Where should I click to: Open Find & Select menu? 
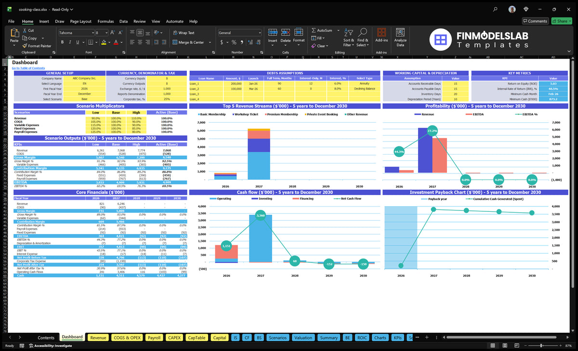(x=363, y=37)
